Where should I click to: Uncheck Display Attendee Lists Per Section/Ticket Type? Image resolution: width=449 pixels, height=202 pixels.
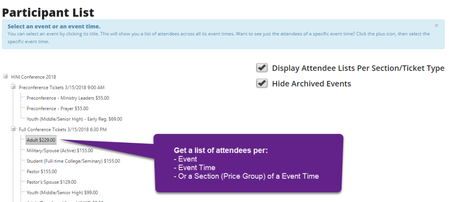click(262, 68)
